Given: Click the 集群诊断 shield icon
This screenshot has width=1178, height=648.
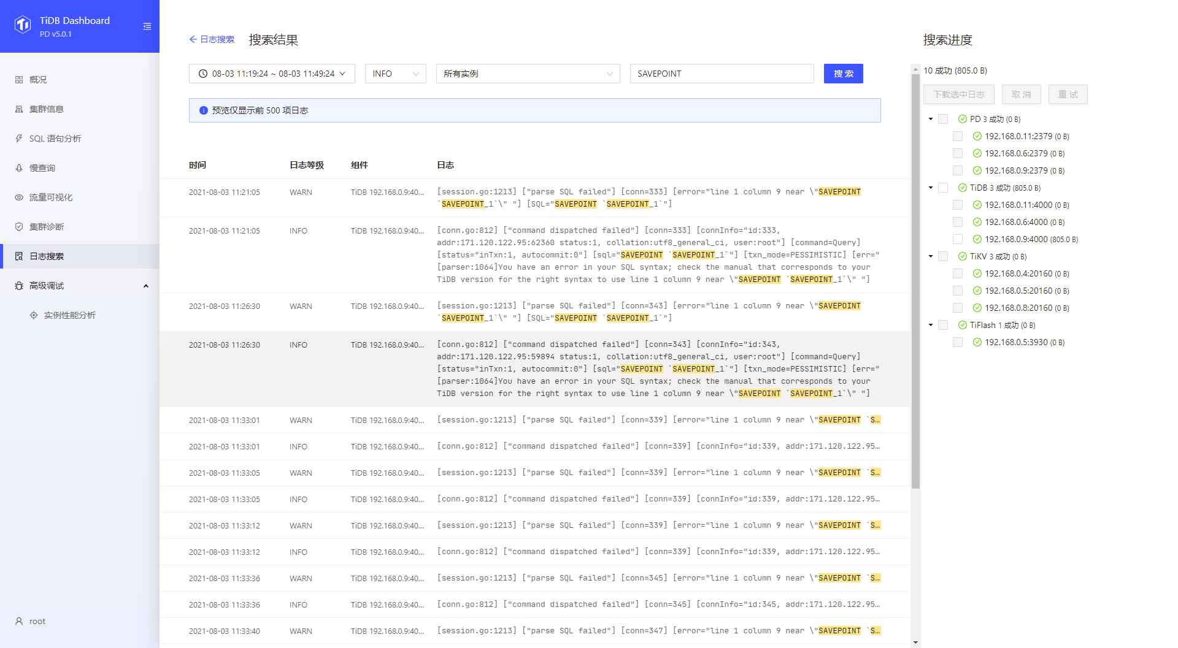Looking at the screenshot, I should point(19,227).
